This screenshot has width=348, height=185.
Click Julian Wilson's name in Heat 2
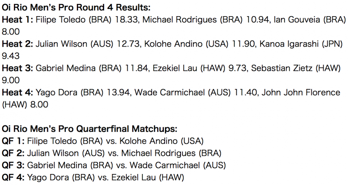61,44
